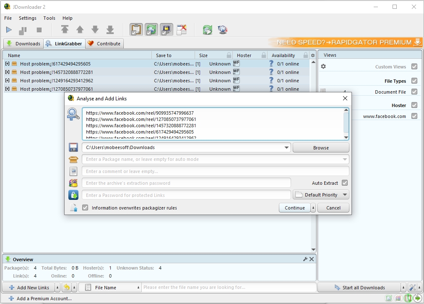Open Add New Links options arrow
The image size is (424, 304).
click(57, 288)
